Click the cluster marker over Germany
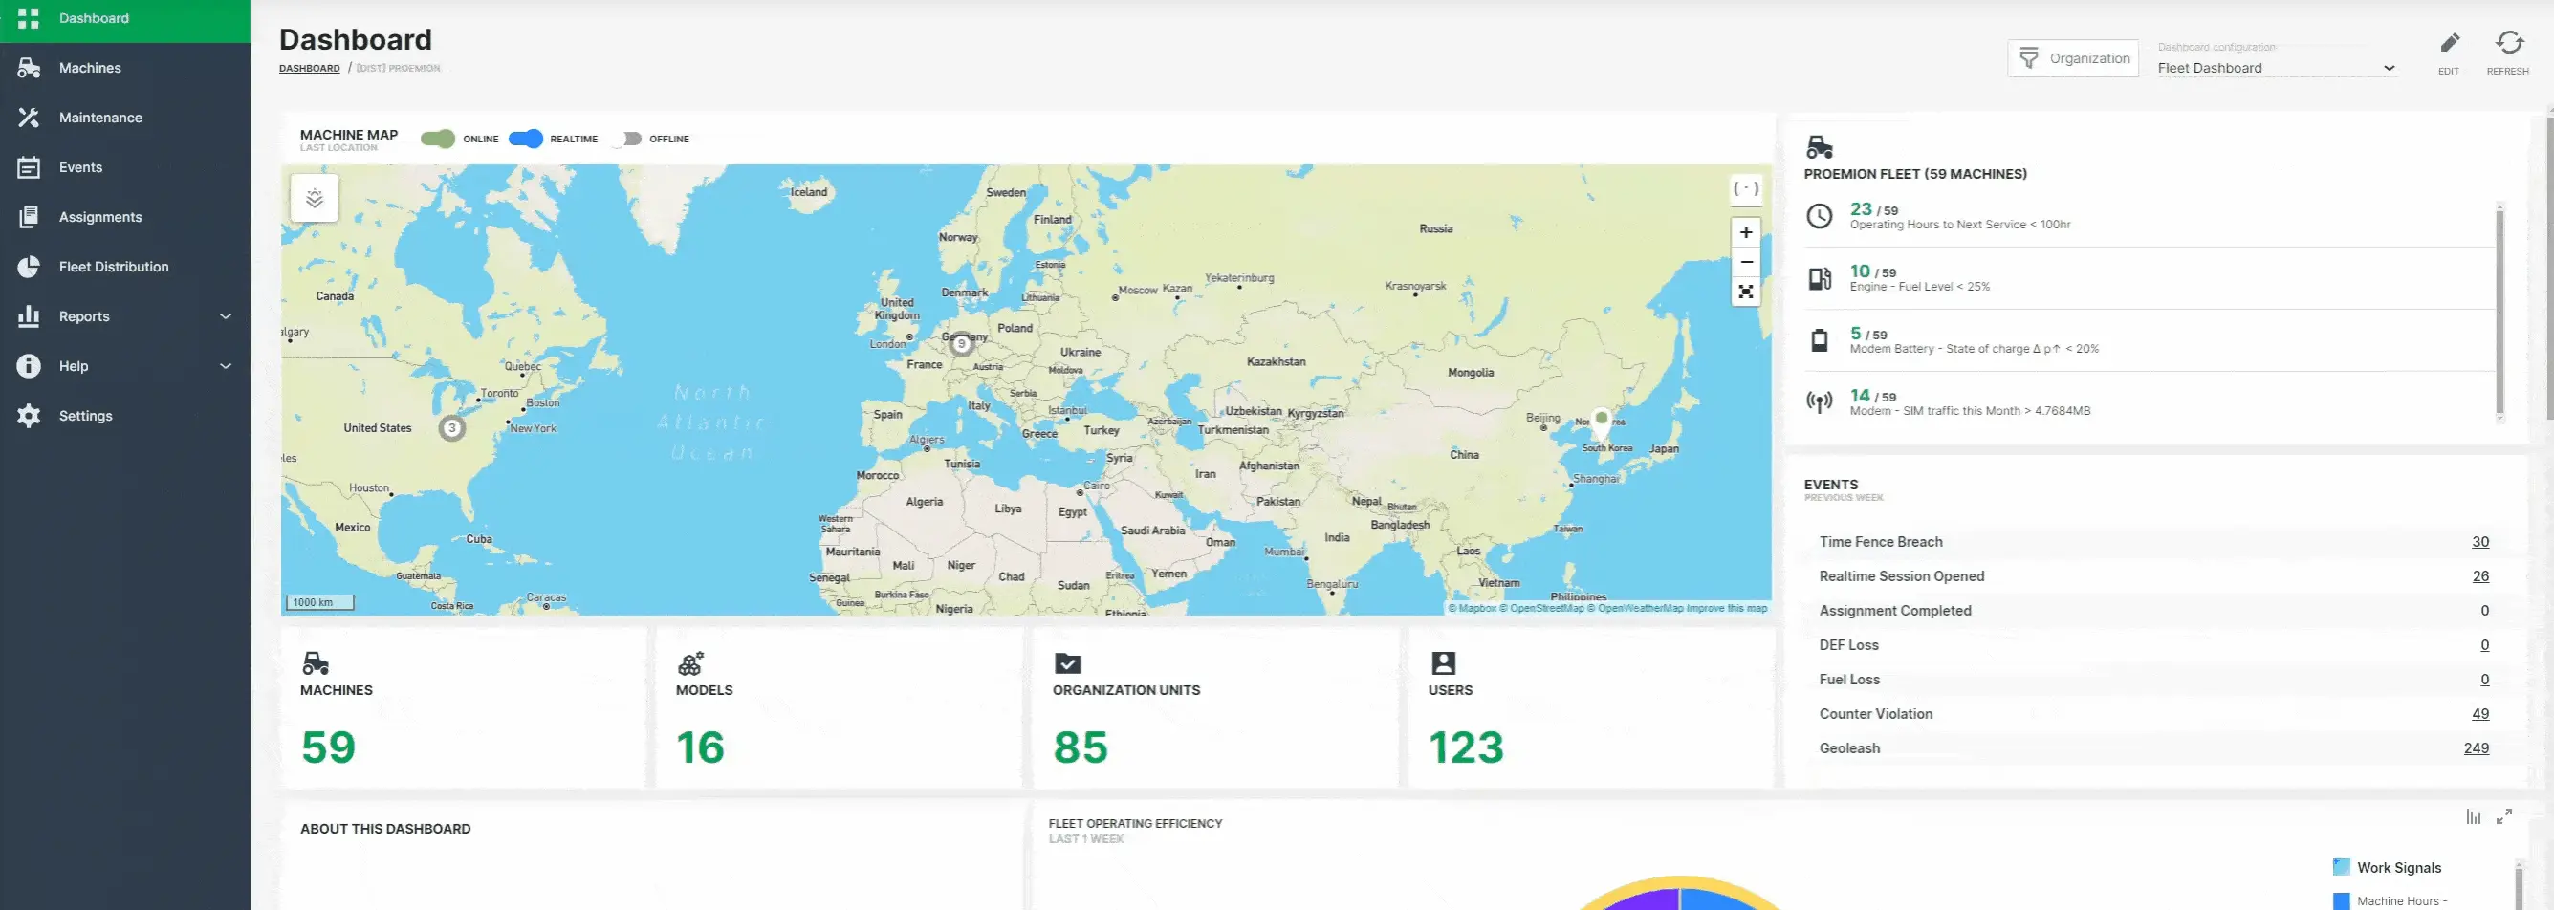Screen dimensions: 2554x910 pyautogui.click(x=961, y=344)
